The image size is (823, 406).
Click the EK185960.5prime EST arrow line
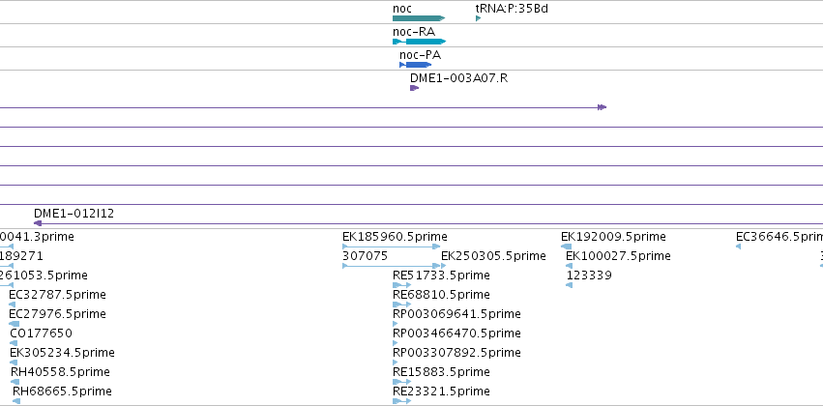click(x=391, y=246)
